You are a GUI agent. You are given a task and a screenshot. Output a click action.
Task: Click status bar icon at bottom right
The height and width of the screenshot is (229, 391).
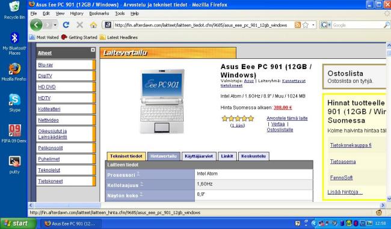[x=379, y=213]
